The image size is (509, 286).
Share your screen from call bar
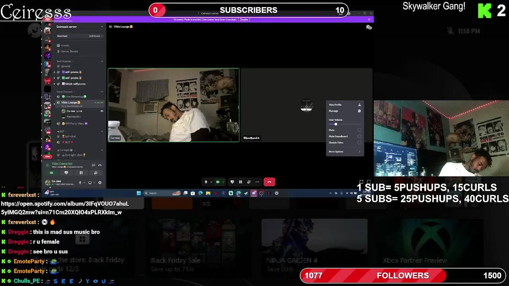click(232, 182)
